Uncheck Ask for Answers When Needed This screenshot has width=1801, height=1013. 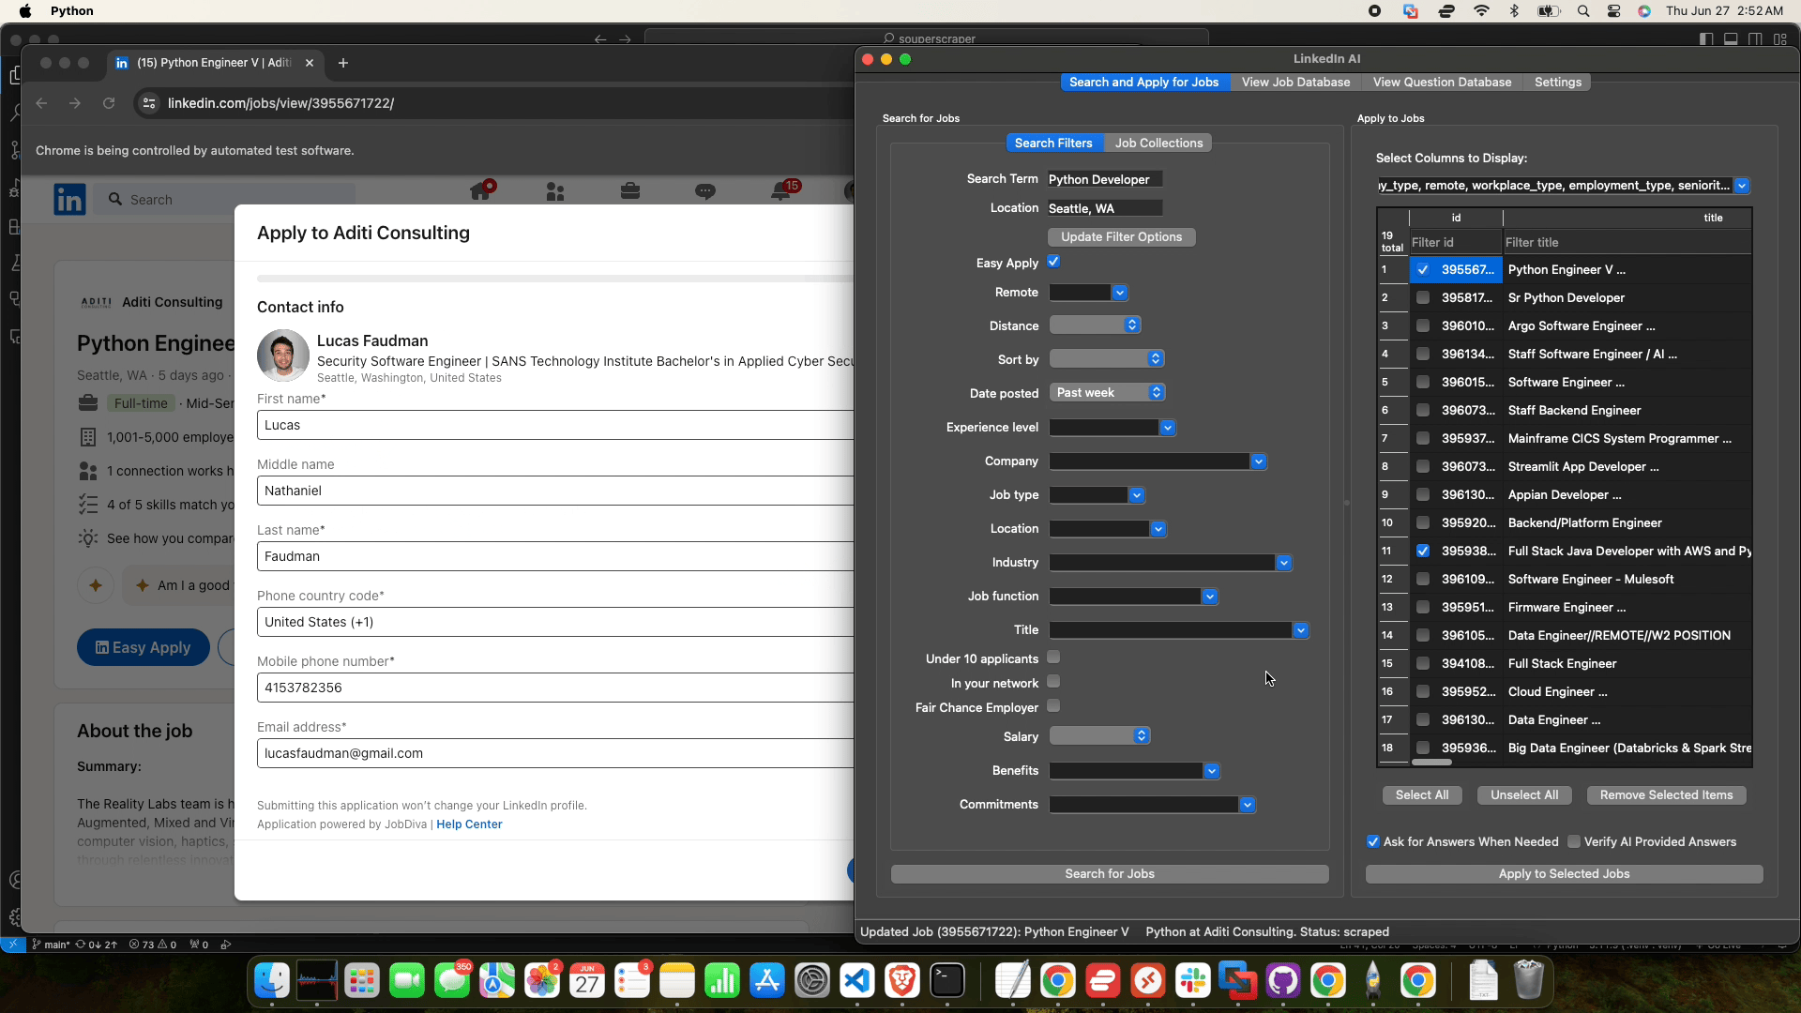point(1373,841)
